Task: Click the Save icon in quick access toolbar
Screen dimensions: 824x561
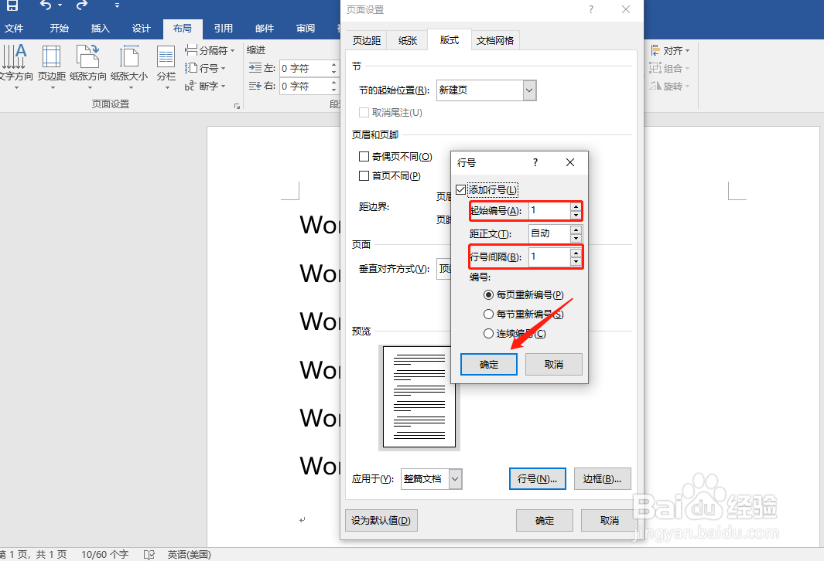Action: 11,7
